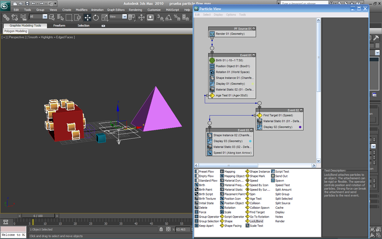This screenshot has width=382, height=239.
Task: Click the Save File floppy icon
Action: (x=27, y=3)
